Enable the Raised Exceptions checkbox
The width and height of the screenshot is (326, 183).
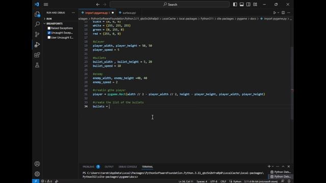[49, 28]
